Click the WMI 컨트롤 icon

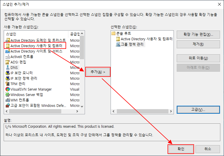click(x=8, y=100)
